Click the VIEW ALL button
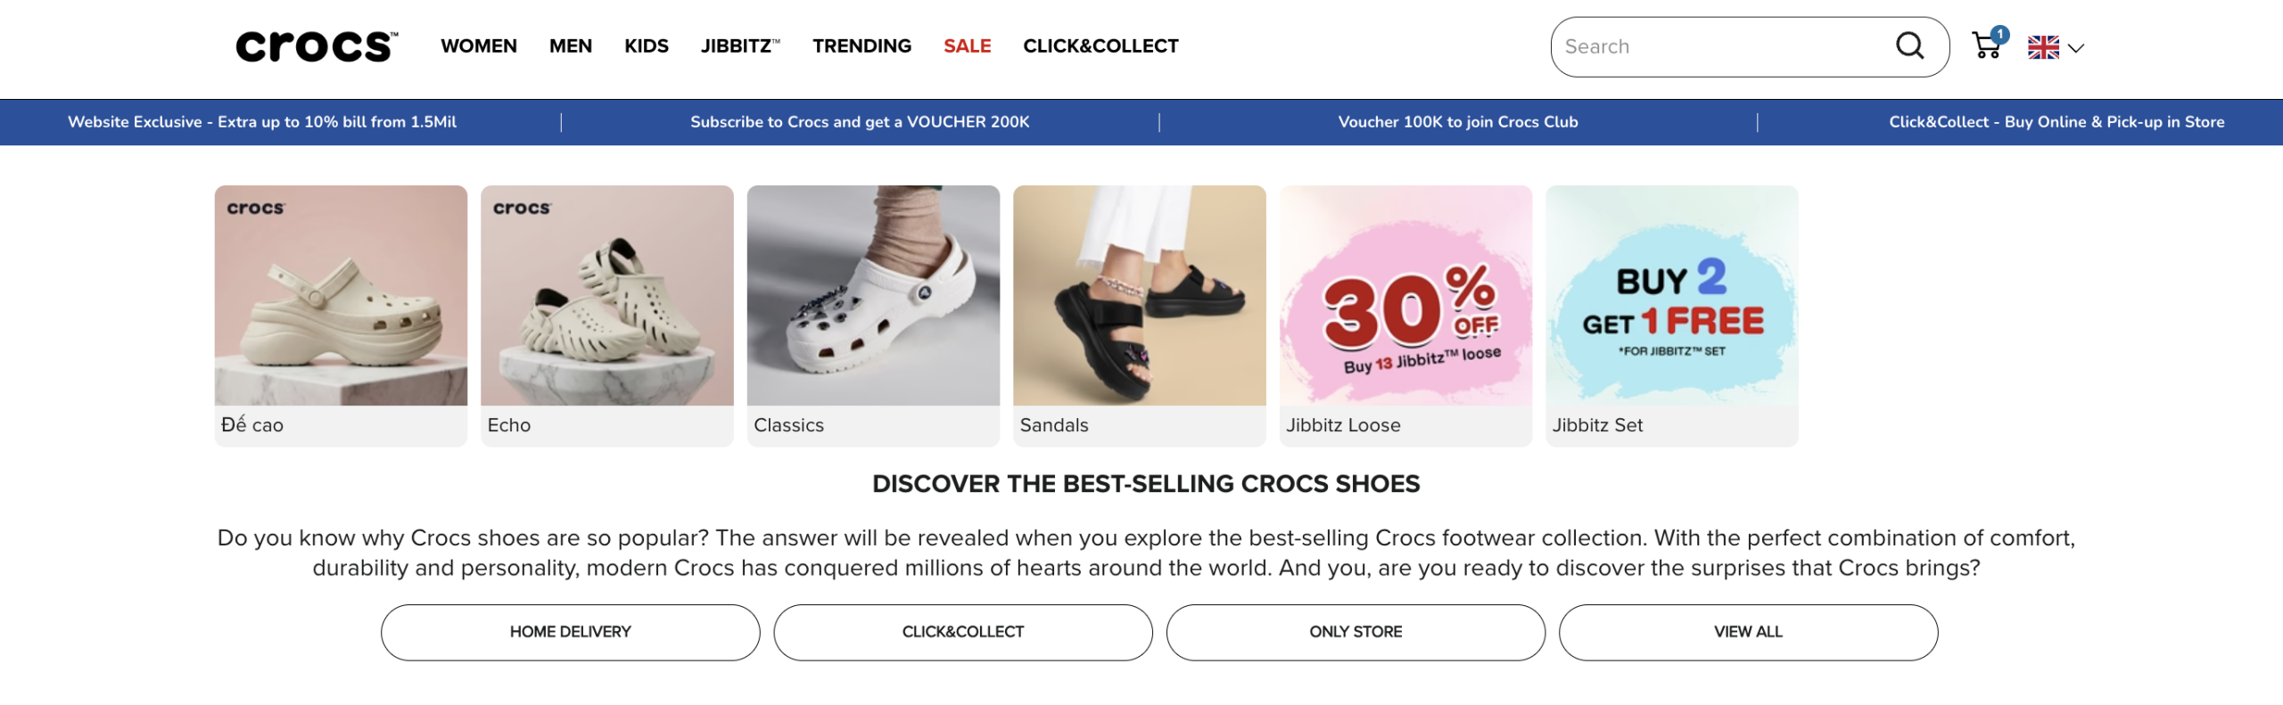The height and width of the screenshot is (705, 2283). 1748,632
